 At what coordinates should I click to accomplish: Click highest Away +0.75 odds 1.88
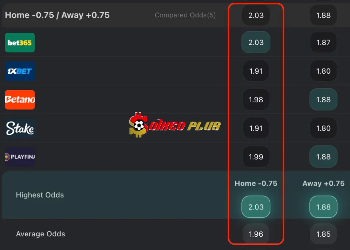(x=323, y=207)
